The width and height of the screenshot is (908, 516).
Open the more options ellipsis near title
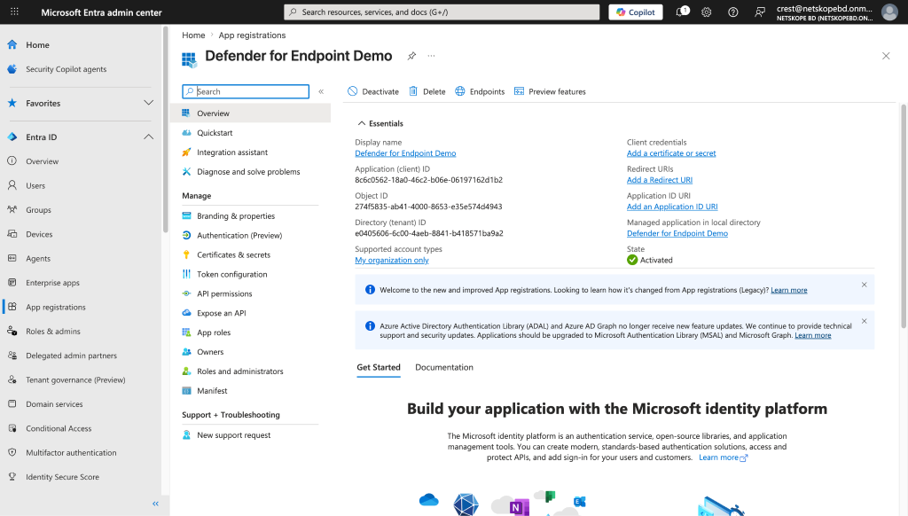[432, 56]
